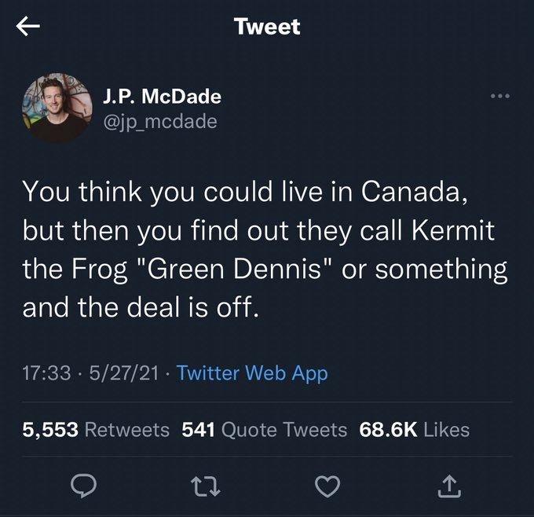This screenshot has height=517, width=534.
Task: View the Quote Tweets list
Action: (x=285, y=430)
